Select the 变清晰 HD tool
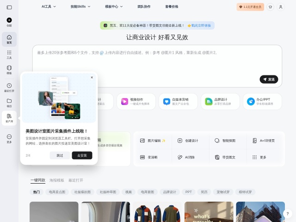The width and height of the screenshot is (296, 222). tap(149, 157)
